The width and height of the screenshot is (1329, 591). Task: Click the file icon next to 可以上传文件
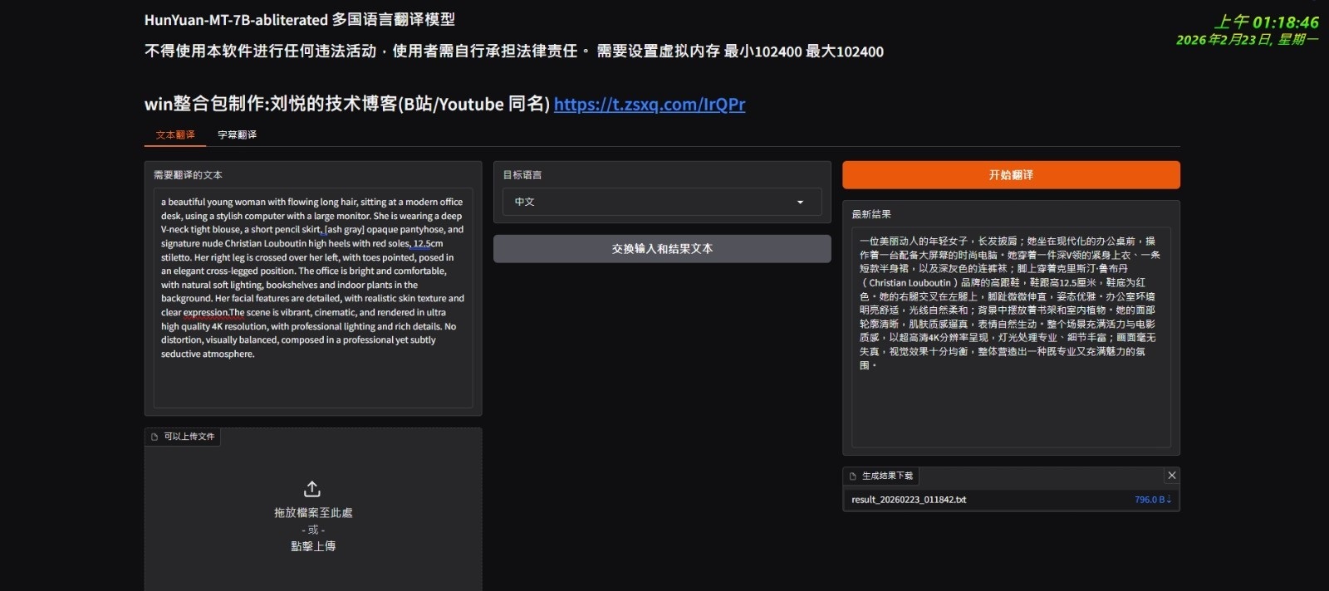click(154, 437)
